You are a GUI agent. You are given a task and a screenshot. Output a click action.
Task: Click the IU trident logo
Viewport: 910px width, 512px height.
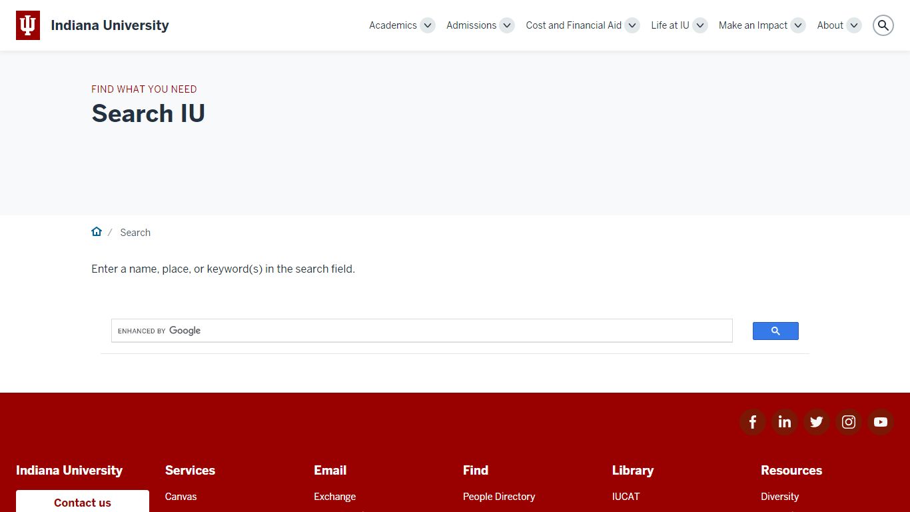click(x=28, y=25)
